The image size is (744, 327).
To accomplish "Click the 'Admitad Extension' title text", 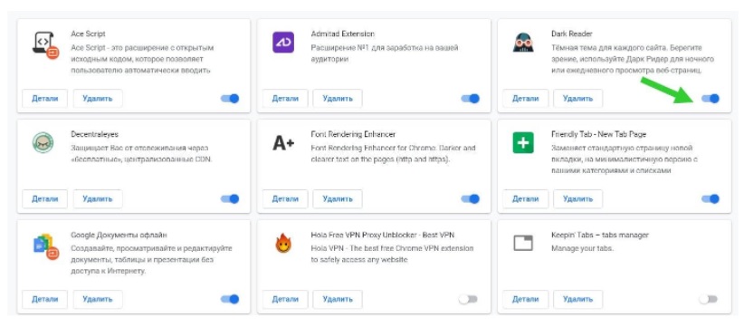I will (342, 34).
